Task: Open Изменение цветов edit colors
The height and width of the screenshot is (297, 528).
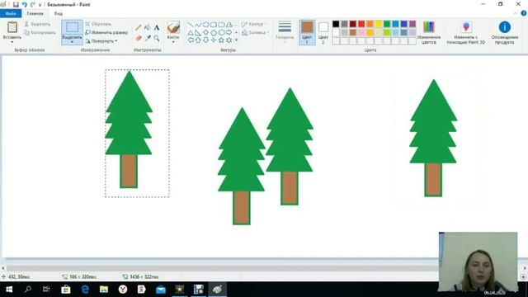Action: (429, 32)
